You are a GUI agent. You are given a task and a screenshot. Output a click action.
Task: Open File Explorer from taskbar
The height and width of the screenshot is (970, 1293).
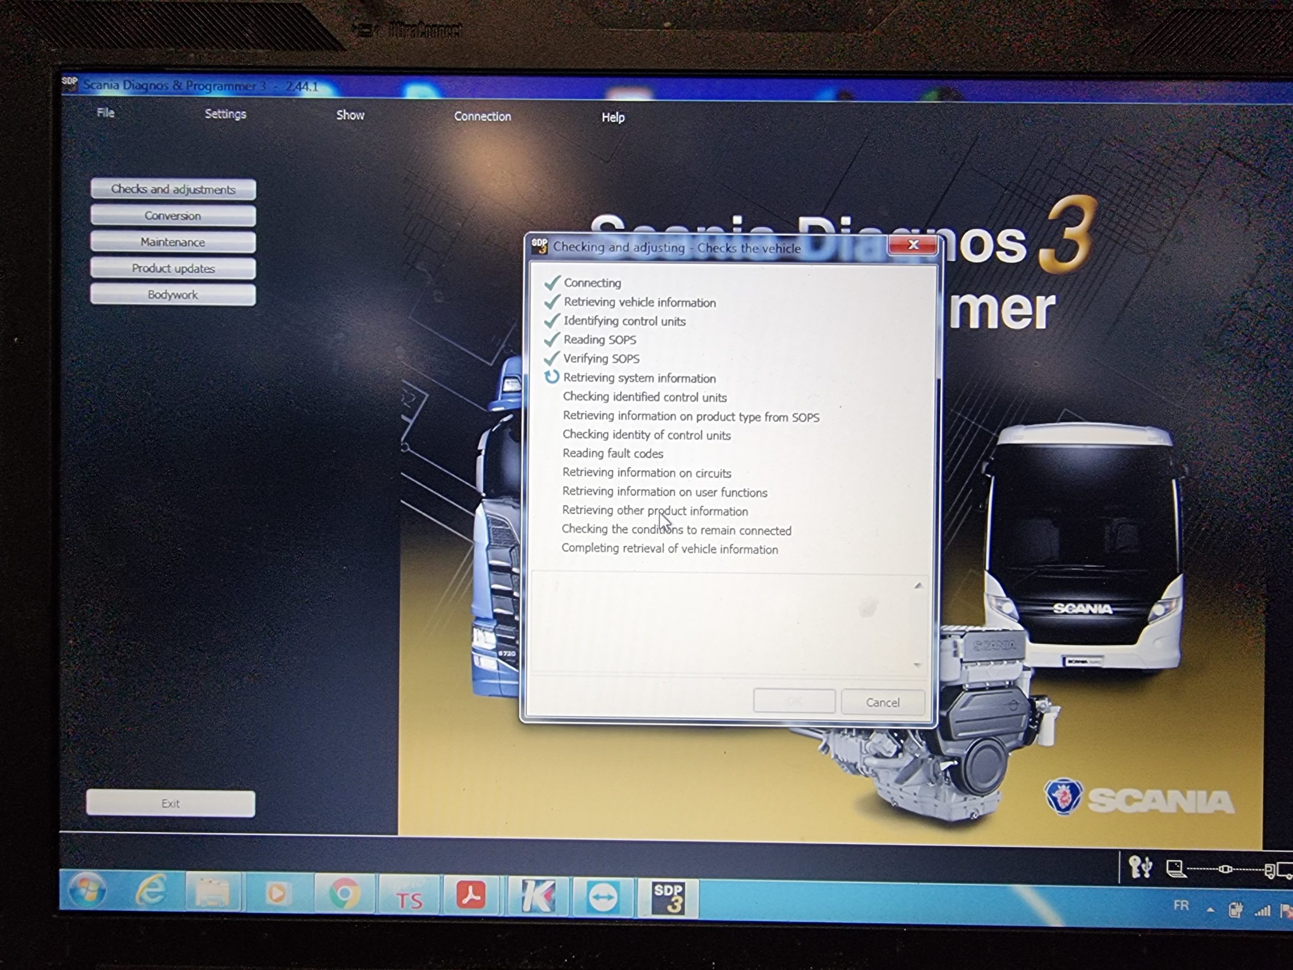pos(213,893)
